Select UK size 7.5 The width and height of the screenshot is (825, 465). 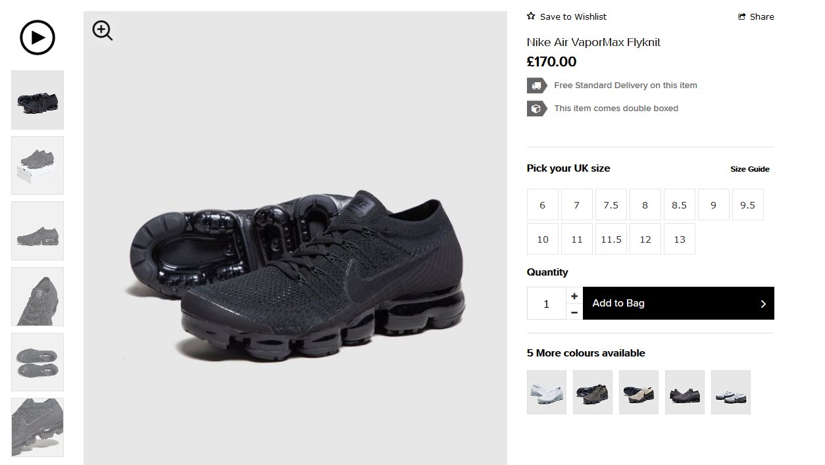coord(611,205)
